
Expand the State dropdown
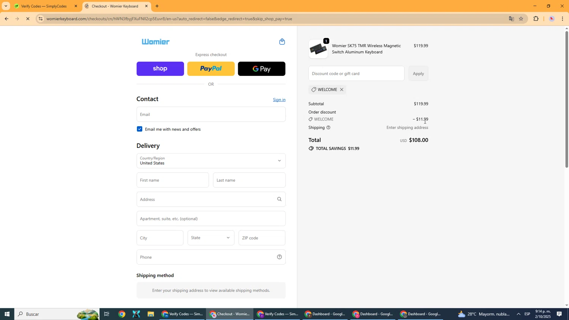(211, 238)
